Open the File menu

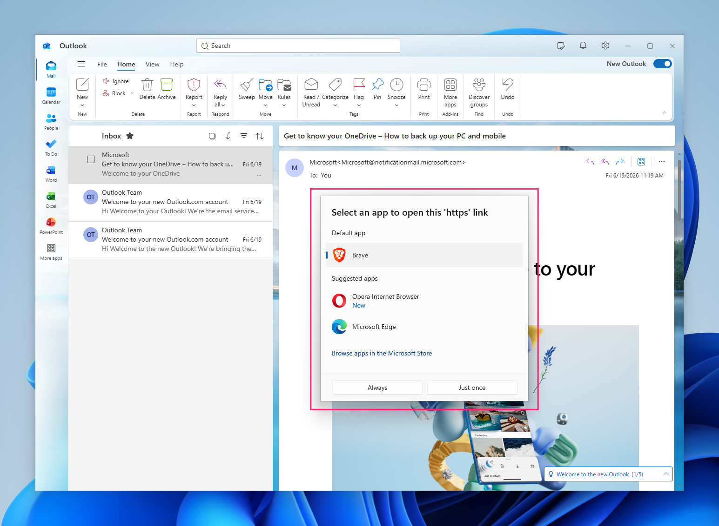click(102, 64)
